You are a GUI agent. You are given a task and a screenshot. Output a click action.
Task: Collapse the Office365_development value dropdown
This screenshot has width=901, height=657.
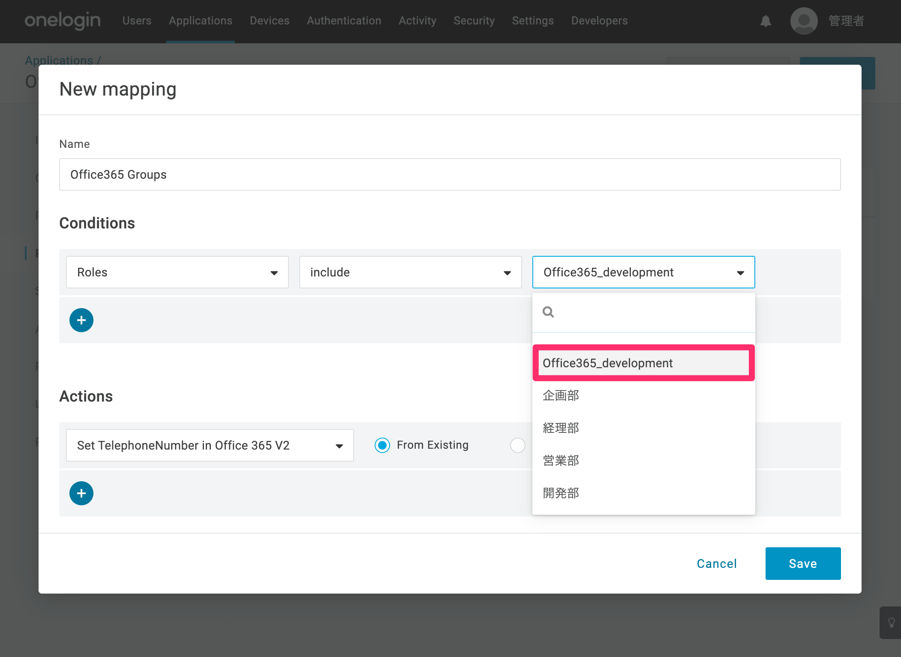tap(644, 272)
